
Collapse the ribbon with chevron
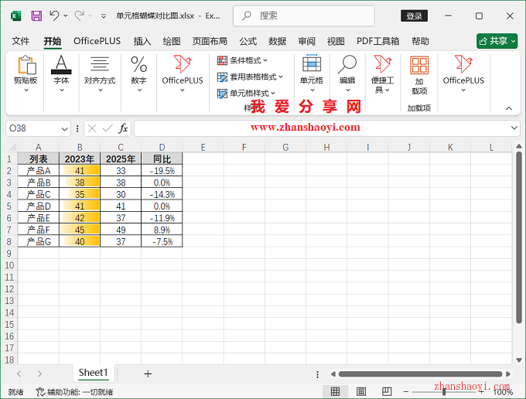coord(509,108)
